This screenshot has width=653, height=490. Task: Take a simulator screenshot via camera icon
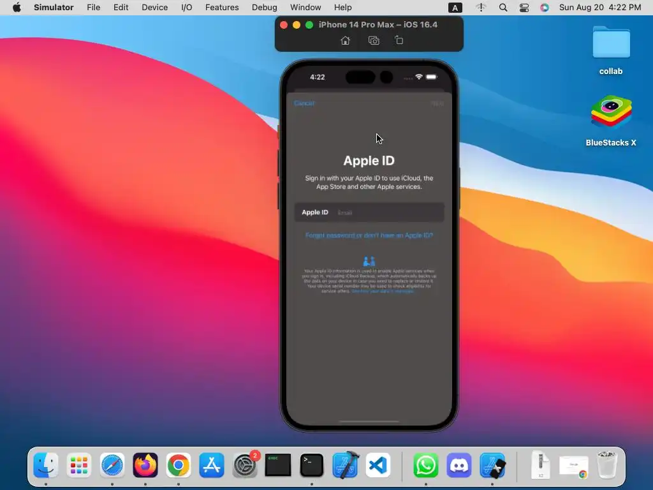pos(374,40)
